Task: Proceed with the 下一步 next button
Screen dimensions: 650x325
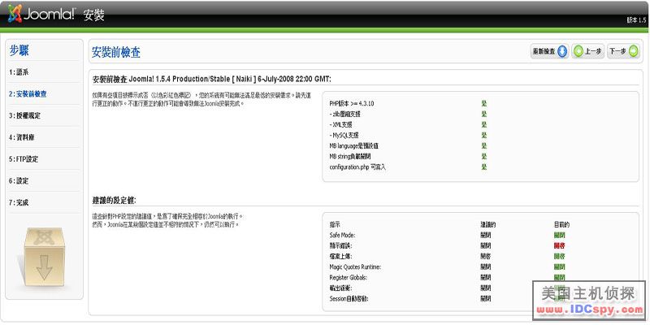Action: (x=623, y=51)
